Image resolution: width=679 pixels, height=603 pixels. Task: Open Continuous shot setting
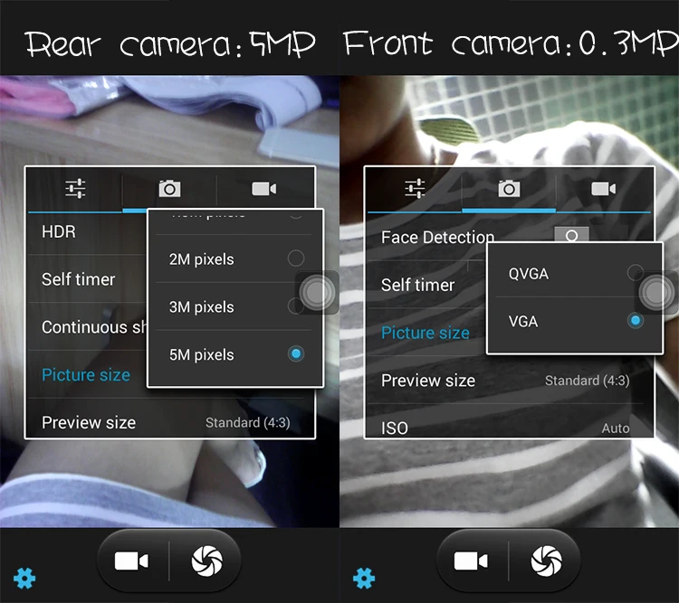click(87, 327)
